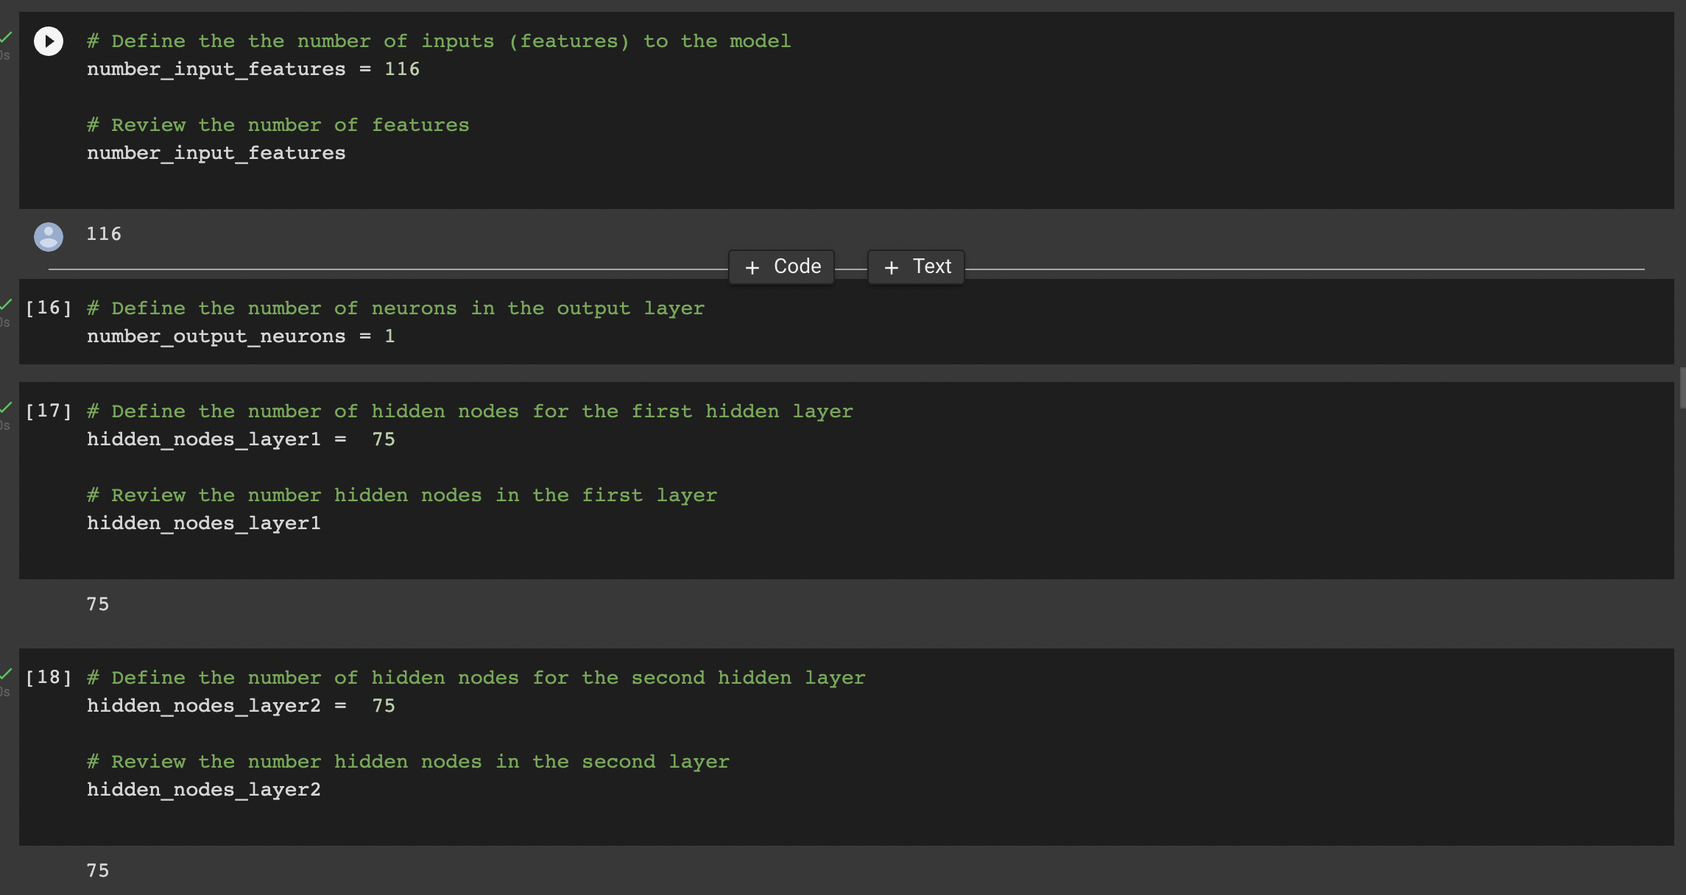The height and width of the screenshot is (895, 1686).
Task: Add a new Code cell
Action: pos(780,266)
